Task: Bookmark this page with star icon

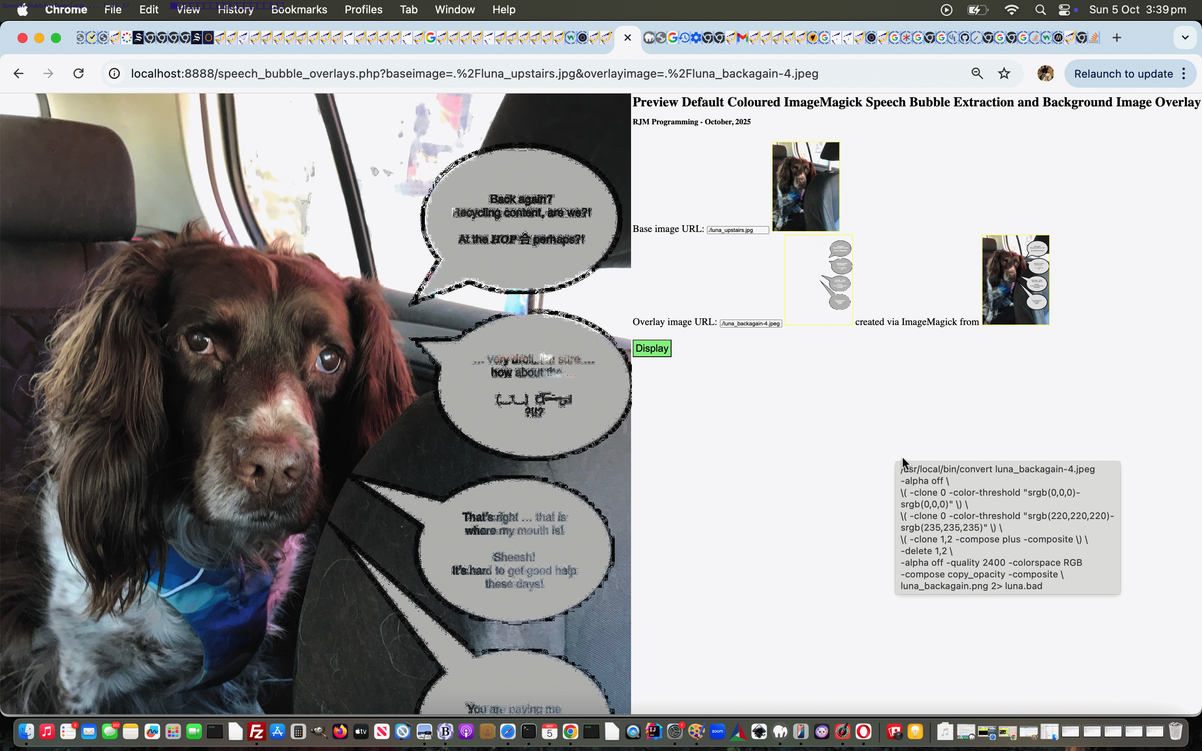Action: point(1004,73)
